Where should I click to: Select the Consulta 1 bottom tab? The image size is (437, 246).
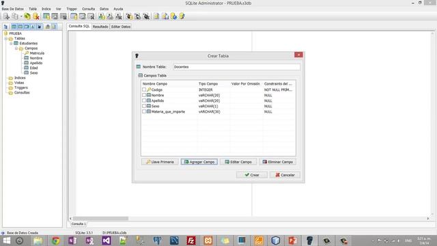click(x=79, y=224)
